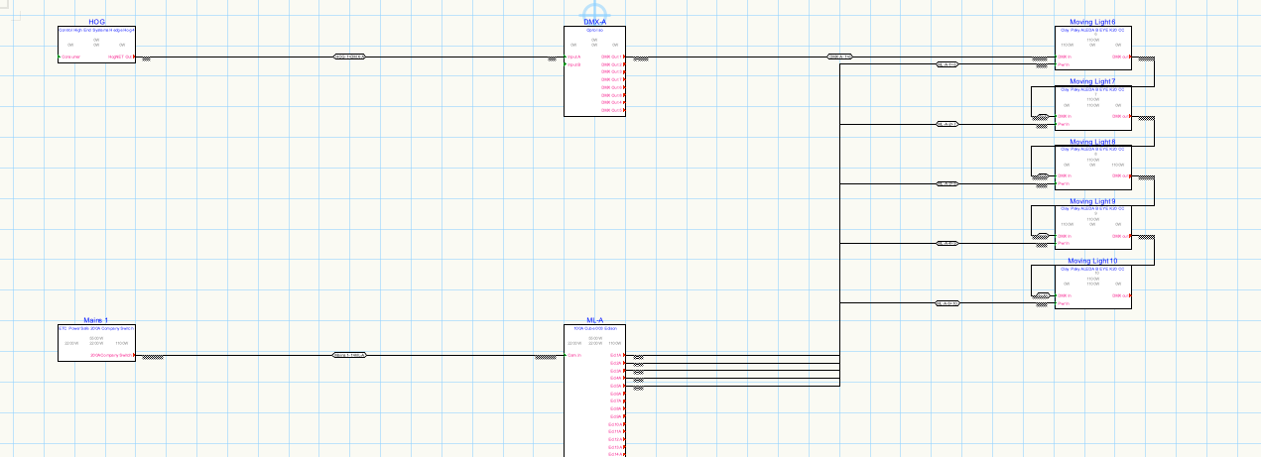
Task: Click the DMX out port on Moving Light 6
Action: tap(1119, 57)
